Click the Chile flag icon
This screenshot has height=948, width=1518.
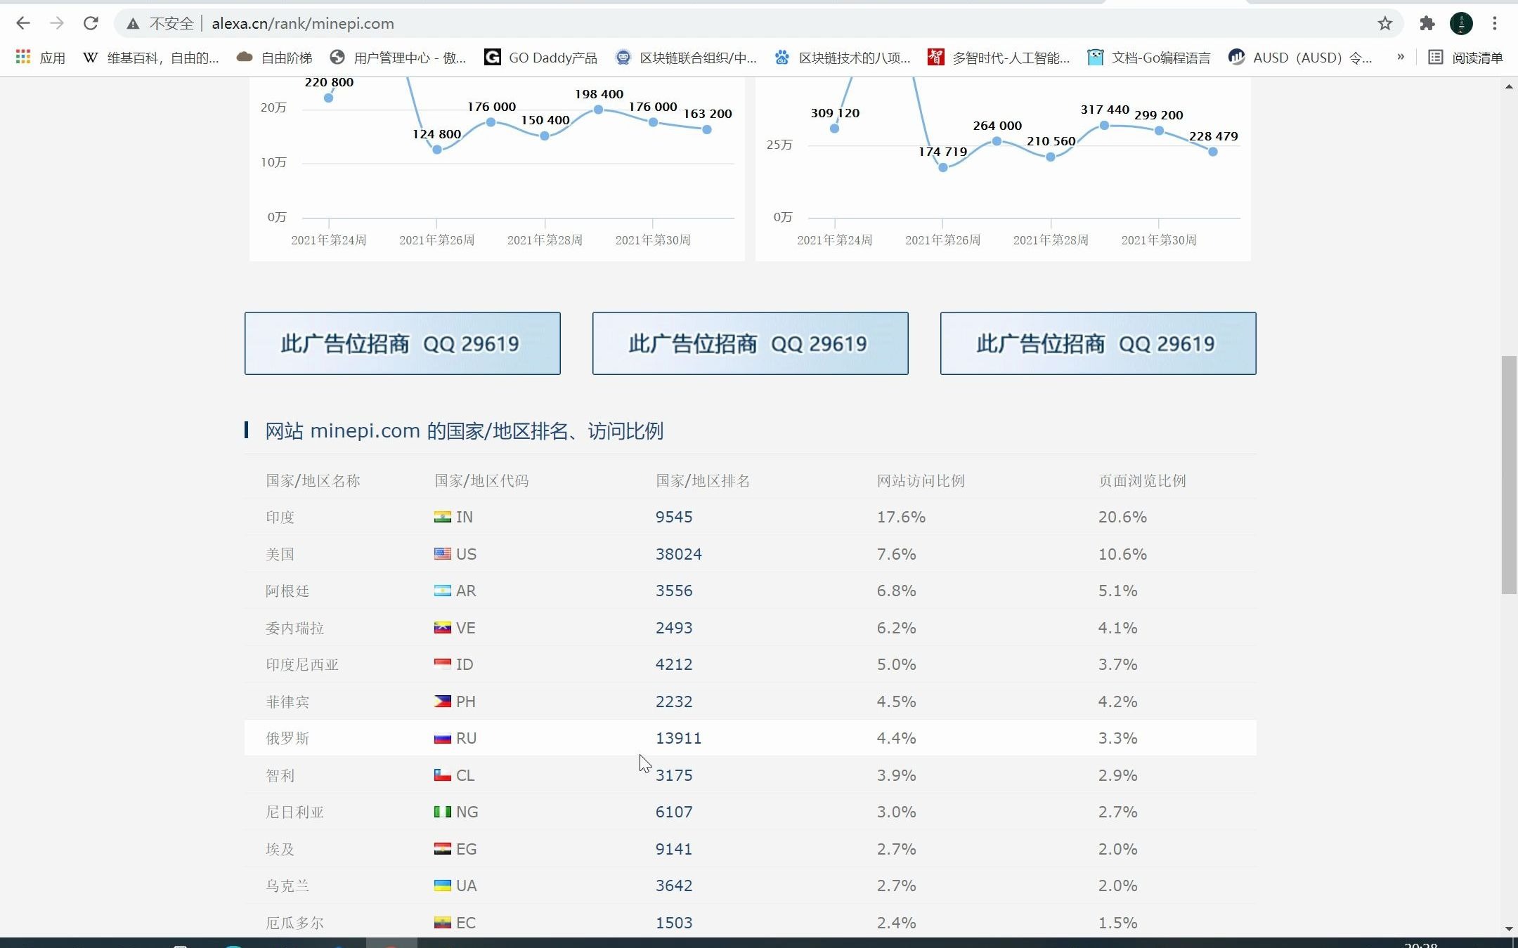(443, 775)
